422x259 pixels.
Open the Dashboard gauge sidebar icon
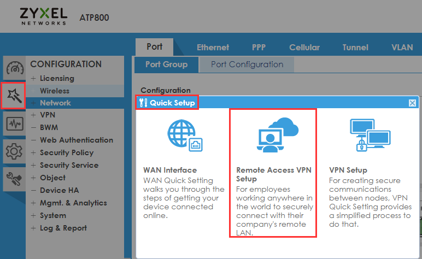13,69
